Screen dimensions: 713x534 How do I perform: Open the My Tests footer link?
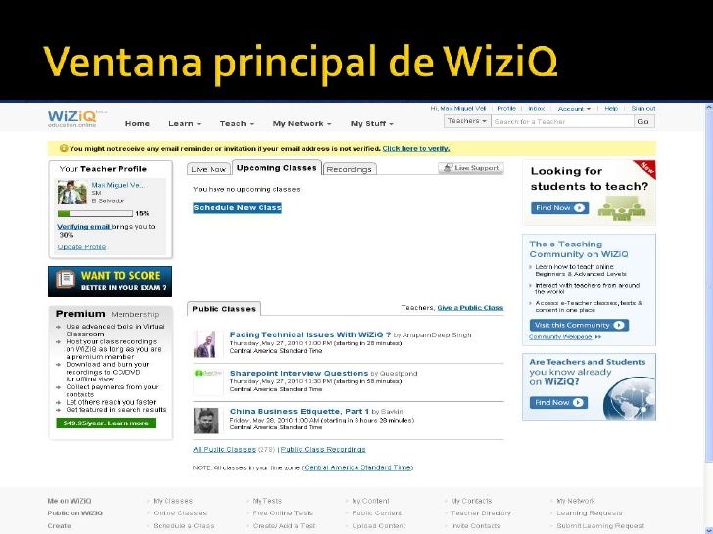pos(267,501)
